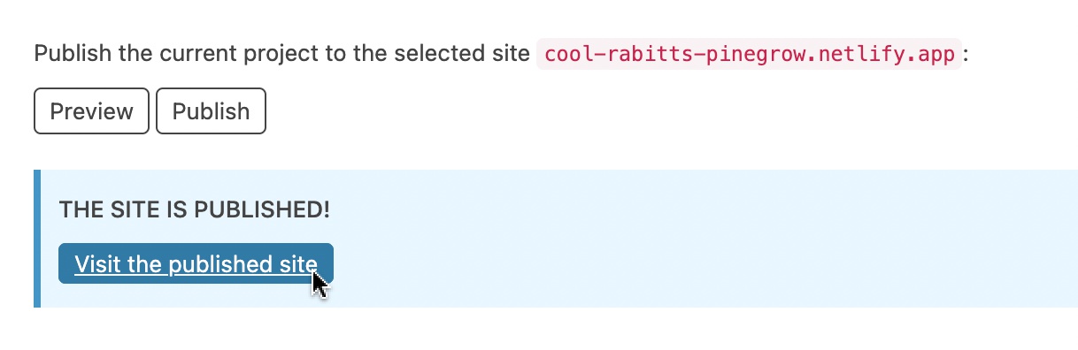Re-publish using the Publish button
Image resolution: width=1078 pixels, height=350 pixels.
click(211, 111)
